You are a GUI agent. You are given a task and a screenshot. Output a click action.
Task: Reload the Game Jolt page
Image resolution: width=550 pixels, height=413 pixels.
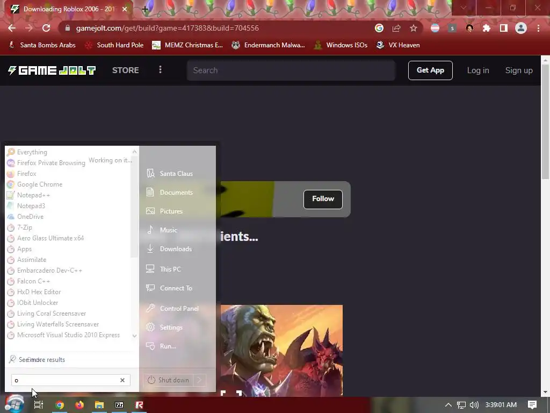click(x=46, y=28)
